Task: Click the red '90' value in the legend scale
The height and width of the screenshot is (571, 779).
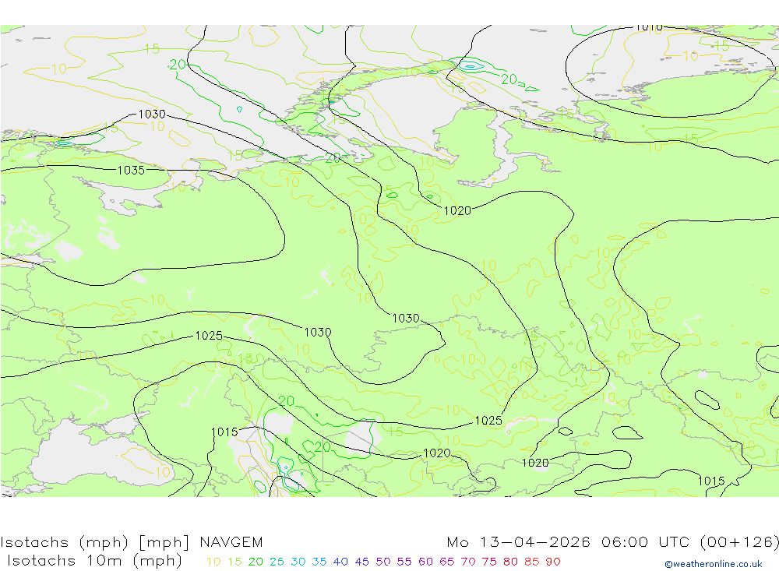Action: click(x=553, y=562)
